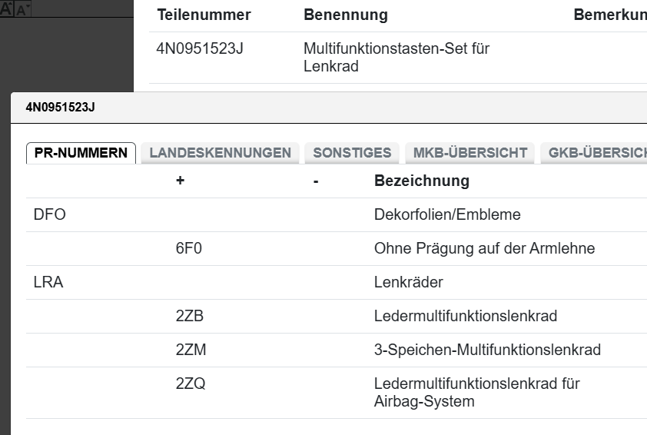This screenshot has height=435, width=647.
Task: Select the SONSTIGES tab
Action: coord(352,153)
